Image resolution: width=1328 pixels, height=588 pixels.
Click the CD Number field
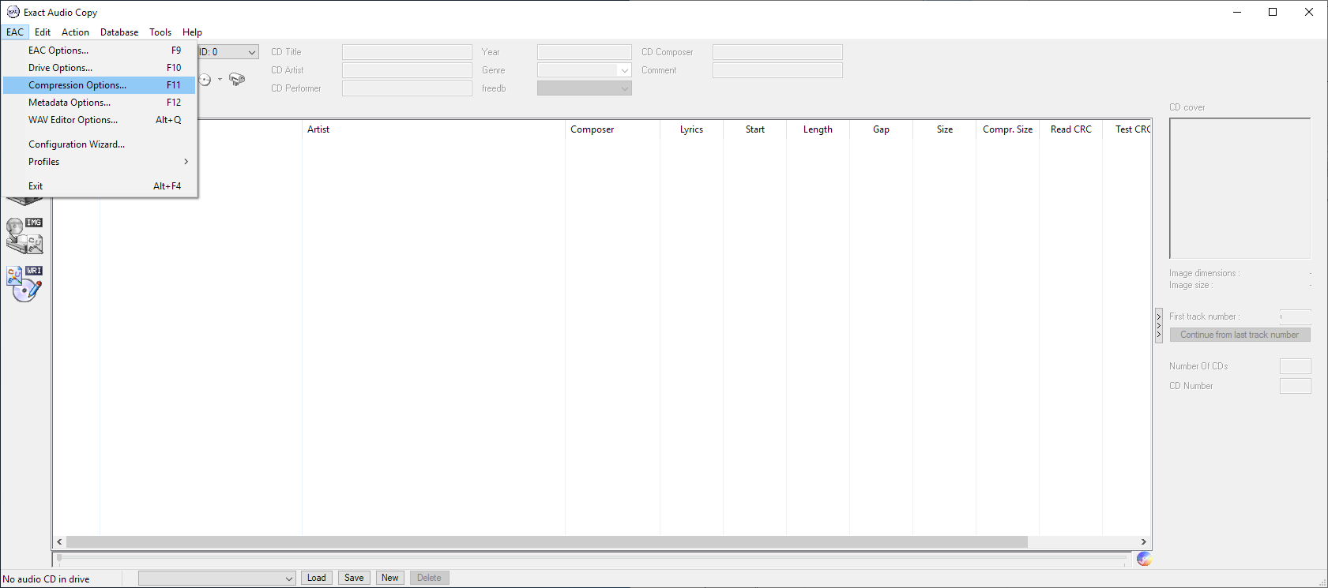[1296, 386]
